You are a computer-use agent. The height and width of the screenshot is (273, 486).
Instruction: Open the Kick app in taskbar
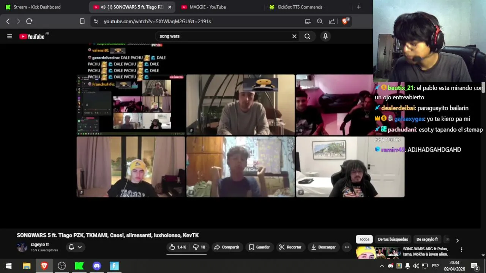[79, 266]
